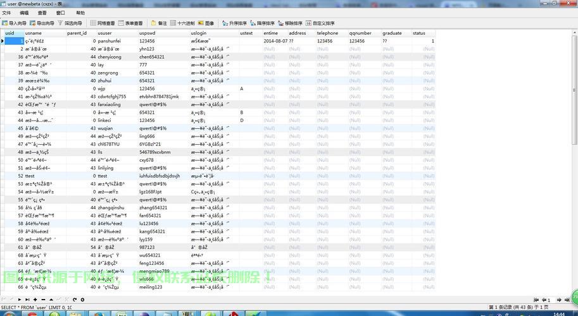Click the plus icon to add record

tap(34, 300)
